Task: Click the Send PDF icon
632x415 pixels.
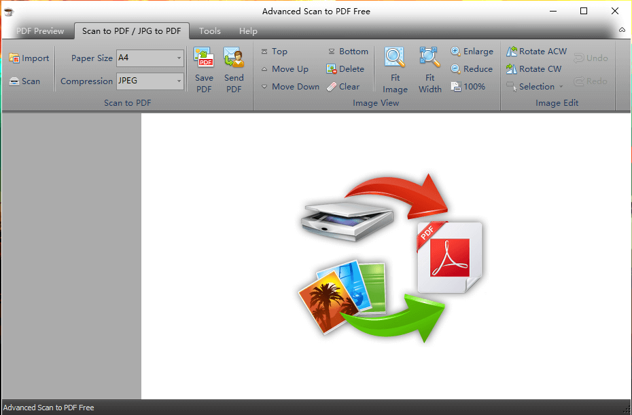Action: 234,58
